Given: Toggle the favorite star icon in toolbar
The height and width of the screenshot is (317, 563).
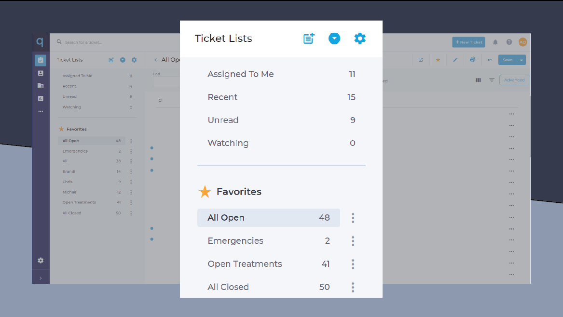Looking at the screenshot, I should [438, 60].
